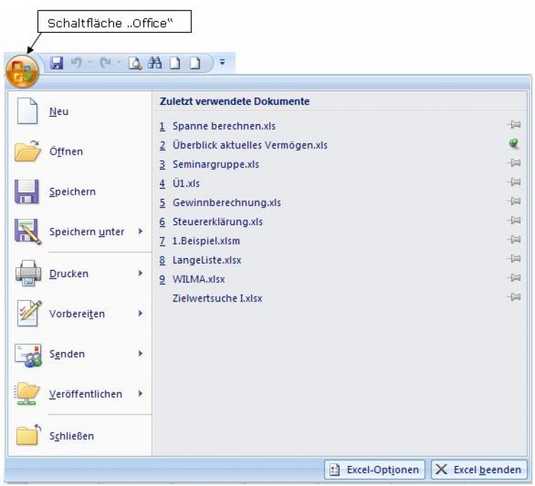Click the Öffnen folder icon
Viewport: 535px width, 486px height.
pos(27,152)
